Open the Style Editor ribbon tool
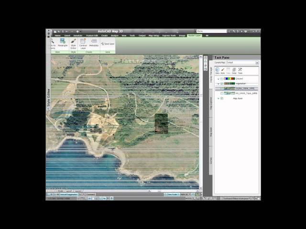 [x=73, y=44]
